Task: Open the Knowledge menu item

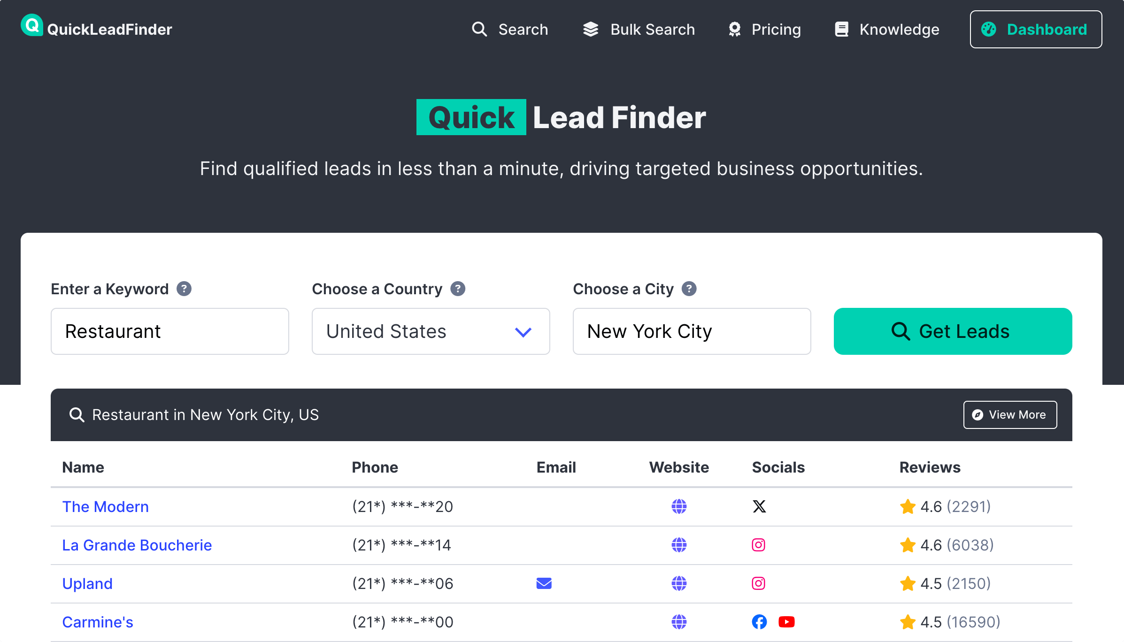Action: click(887, 30)
